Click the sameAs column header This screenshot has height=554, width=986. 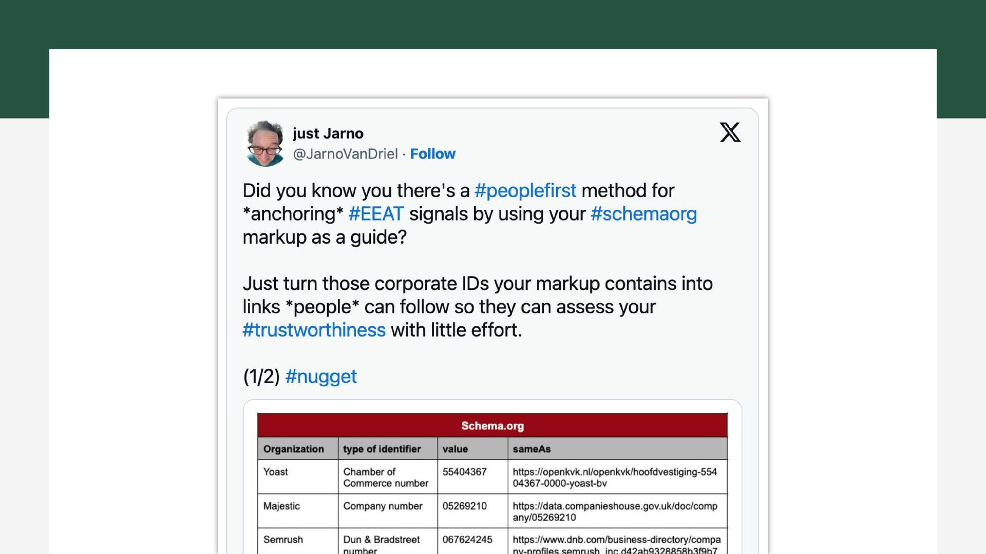(x=532, y=449)
